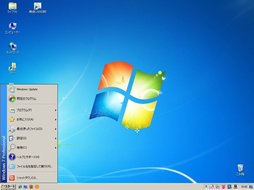
Task: Open 検索(C) menu entry
Action: pos(33,148)
